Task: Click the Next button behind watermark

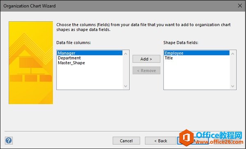Action: point(193,141)
